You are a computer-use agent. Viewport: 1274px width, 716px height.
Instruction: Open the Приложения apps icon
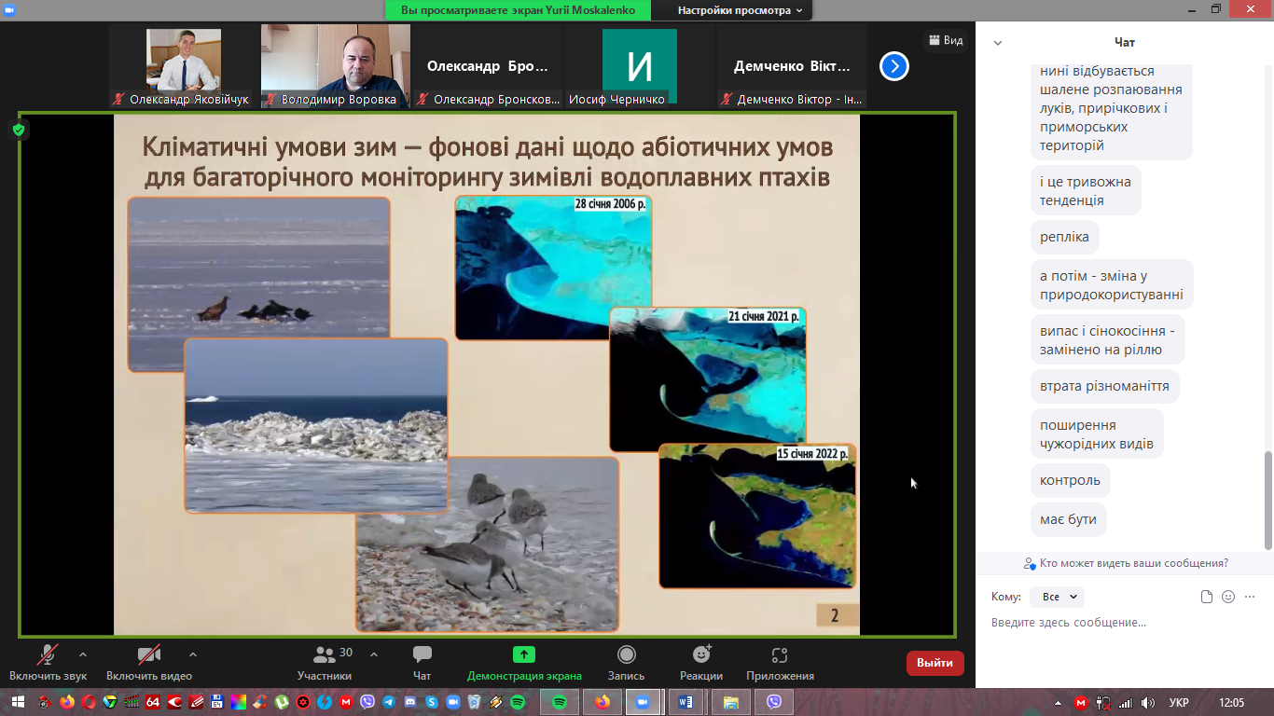(780, 655)
